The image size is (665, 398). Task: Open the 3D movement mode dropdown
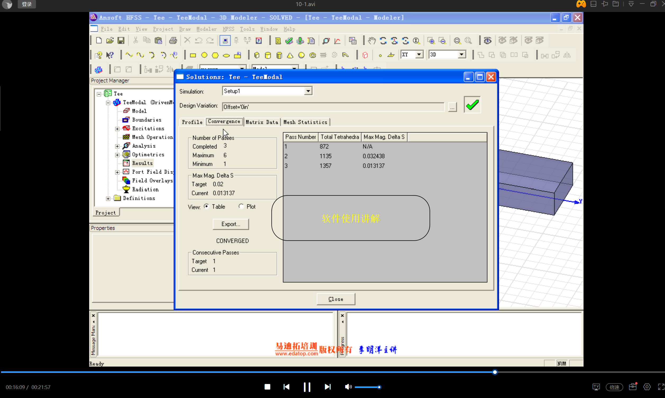coord(461,55)
